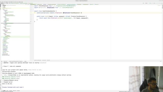The image size is (163, 92).
Task: Open the editor inspections widget at top right
Action: [159, 6]
